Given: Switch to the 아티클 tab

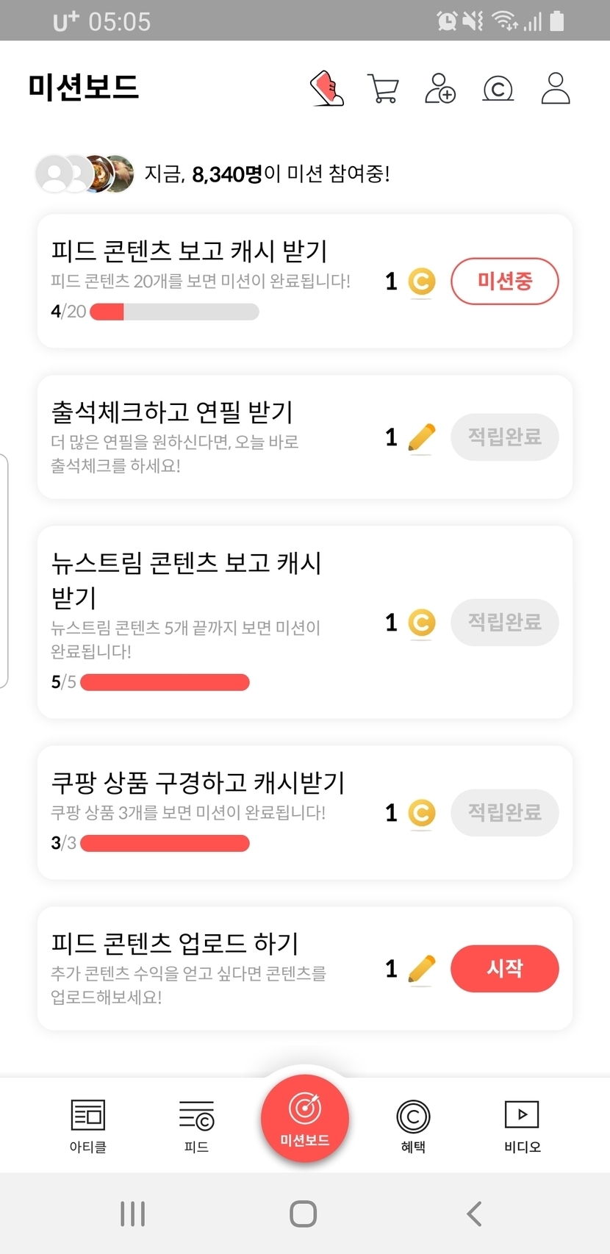Looking at the screenshot, I should tap(88, 1125).
